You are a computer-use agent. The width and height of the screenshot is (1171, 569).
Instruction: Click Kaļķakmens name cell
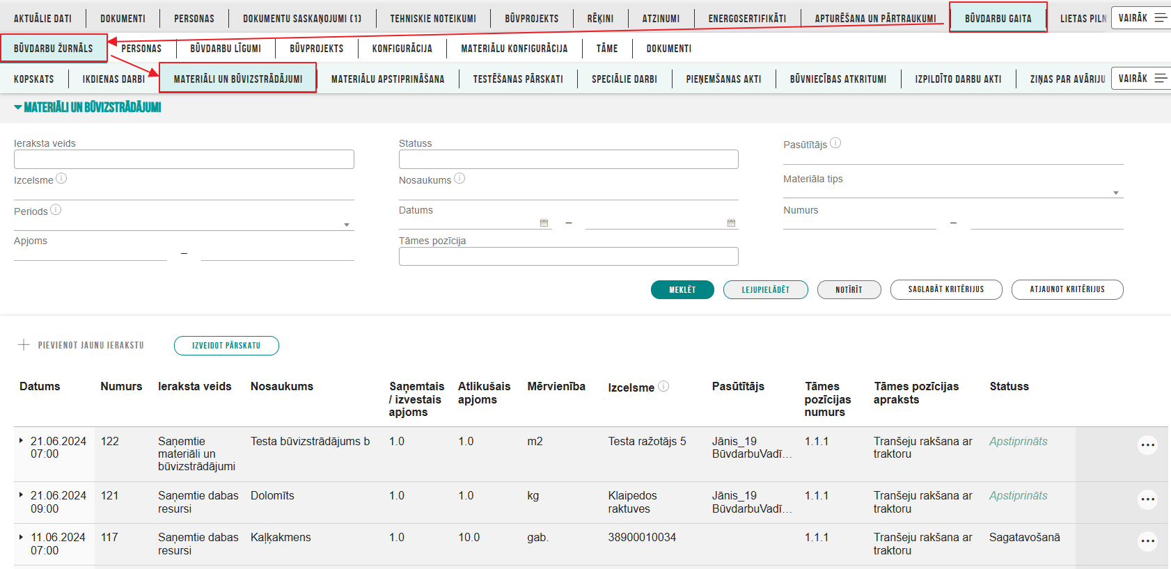pyautogui.click(x=281, y=537)
